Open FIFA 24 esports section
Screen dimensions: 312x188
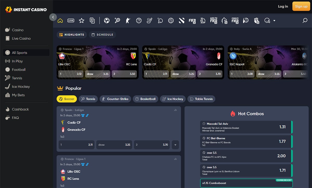pos(192,20)
